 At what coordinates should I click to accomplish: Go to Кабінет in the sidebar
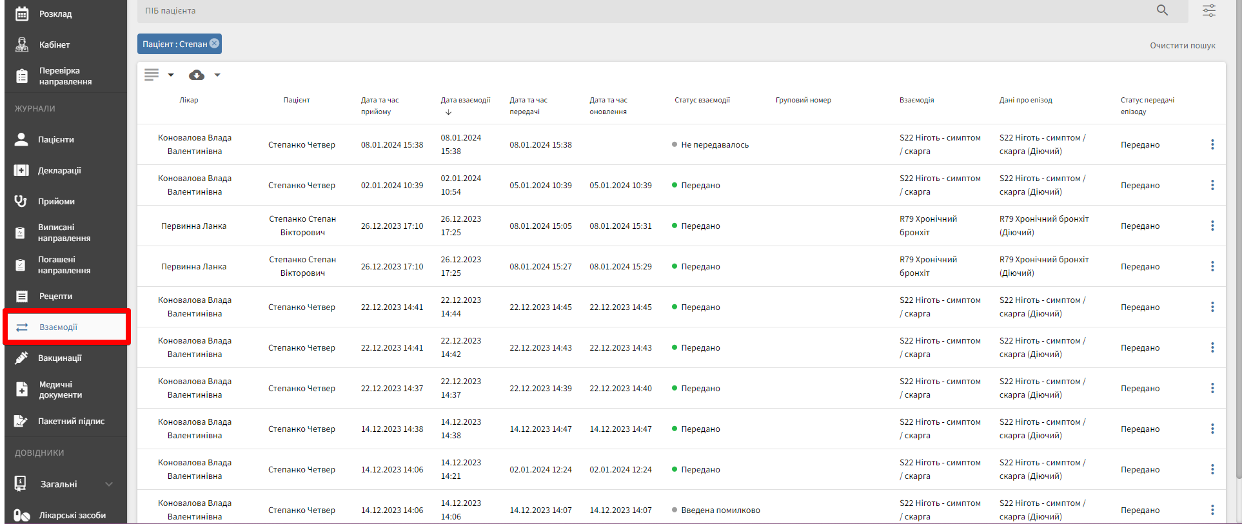(54, 44)
